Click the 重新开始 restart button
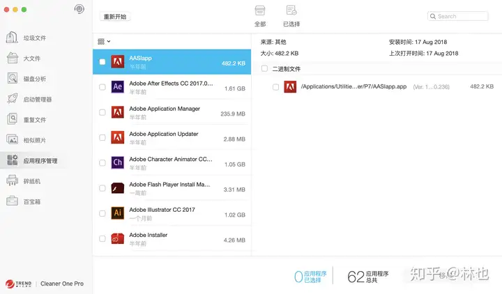The width and height of the screenshot is (502, 294). pyautogui.click(x=115, y=17)
